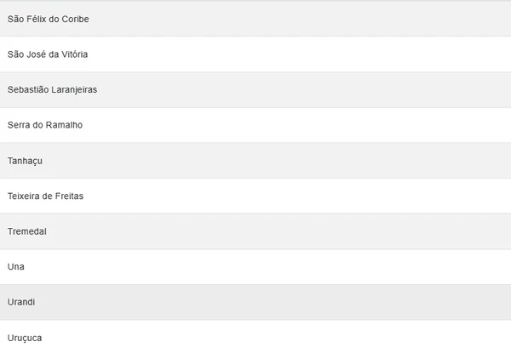Click the 'Teixeira de Freitas' text label
The image size is (511, 353).
(x=45, y=196)
